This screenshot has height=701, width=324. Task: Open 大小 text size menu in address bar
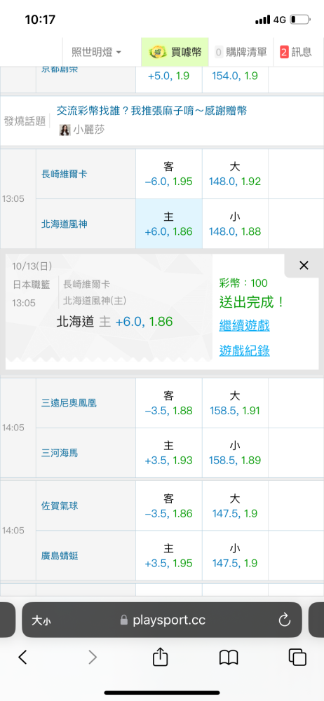tap(40, 620)
